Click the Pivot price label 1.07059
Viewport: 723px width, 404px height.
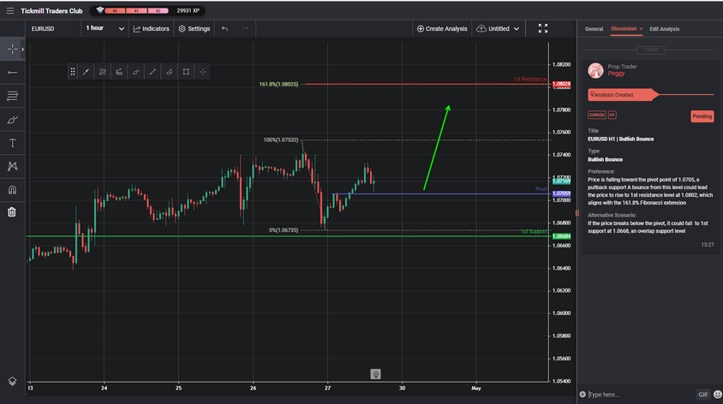coord(561,193)
